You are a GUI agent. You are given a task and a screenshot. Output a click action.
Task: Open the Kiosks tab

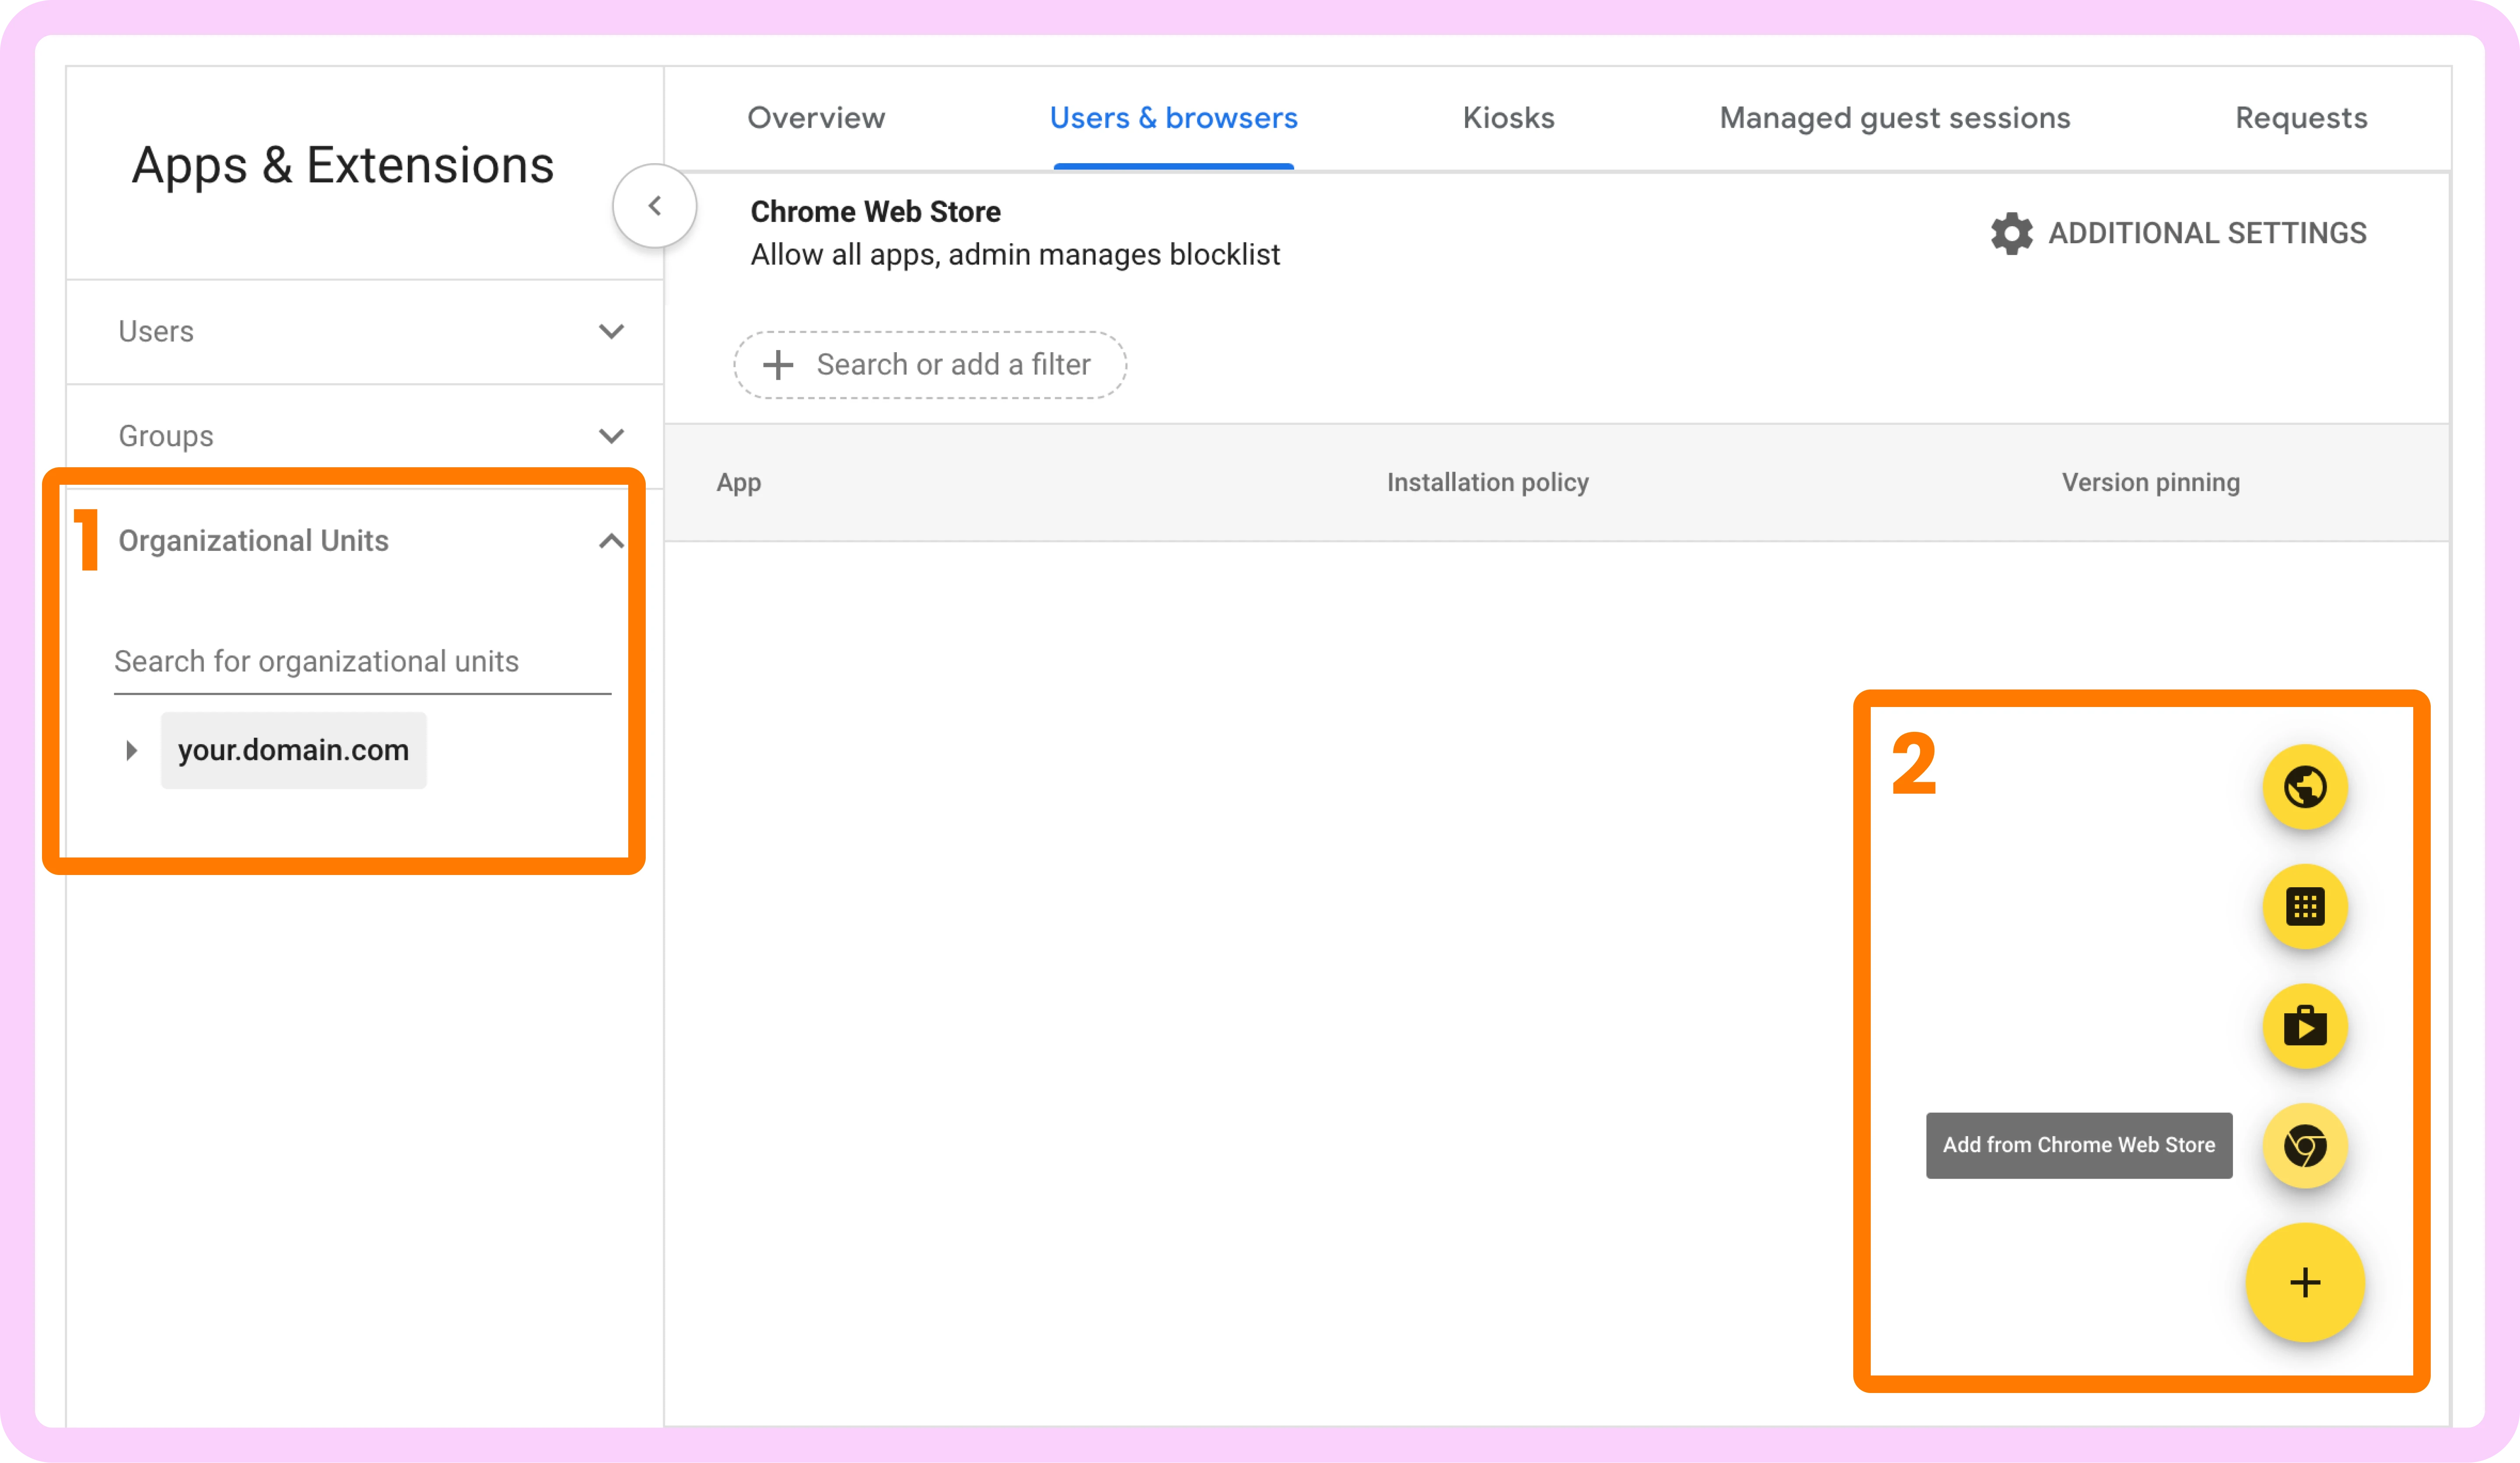pos(1508,118)
